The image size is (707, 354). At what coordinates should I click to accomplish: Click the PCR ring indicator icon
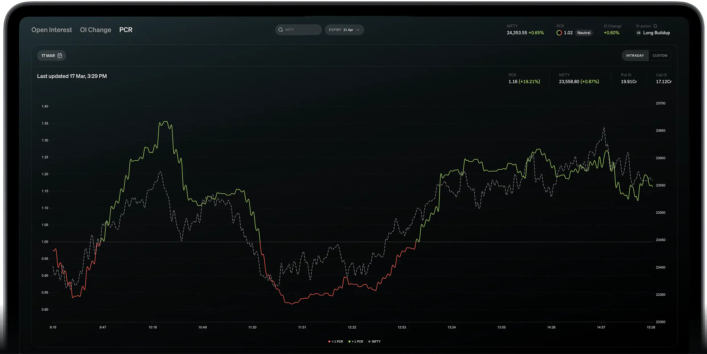click(x=559, y=33)
